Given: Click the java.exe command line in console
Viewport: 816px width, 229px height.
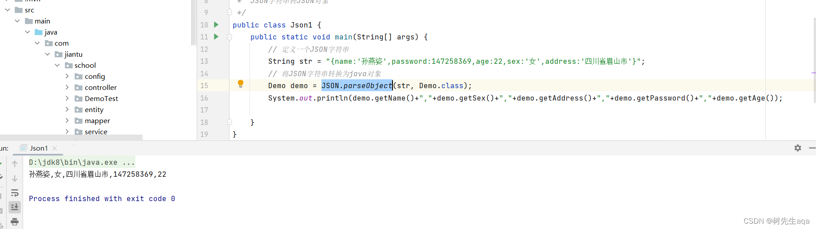Looking at the screenshot, I should 82,162.
